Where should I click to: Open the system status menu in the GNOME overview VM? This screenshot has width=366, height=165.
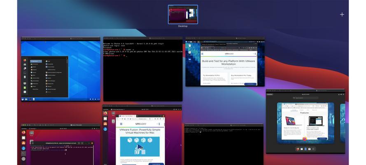(x=340, y=94)
